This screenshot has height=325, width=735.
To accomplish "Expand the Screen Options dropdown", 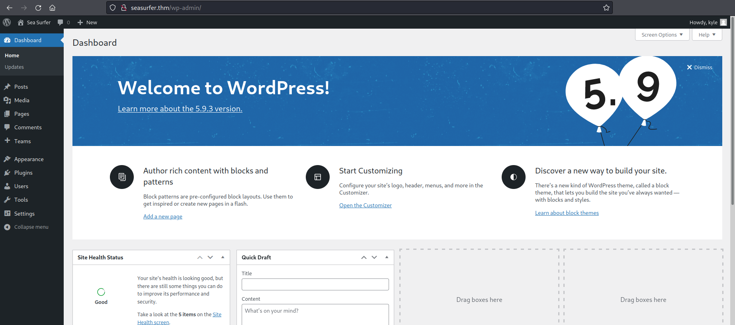I will (662, 35).
